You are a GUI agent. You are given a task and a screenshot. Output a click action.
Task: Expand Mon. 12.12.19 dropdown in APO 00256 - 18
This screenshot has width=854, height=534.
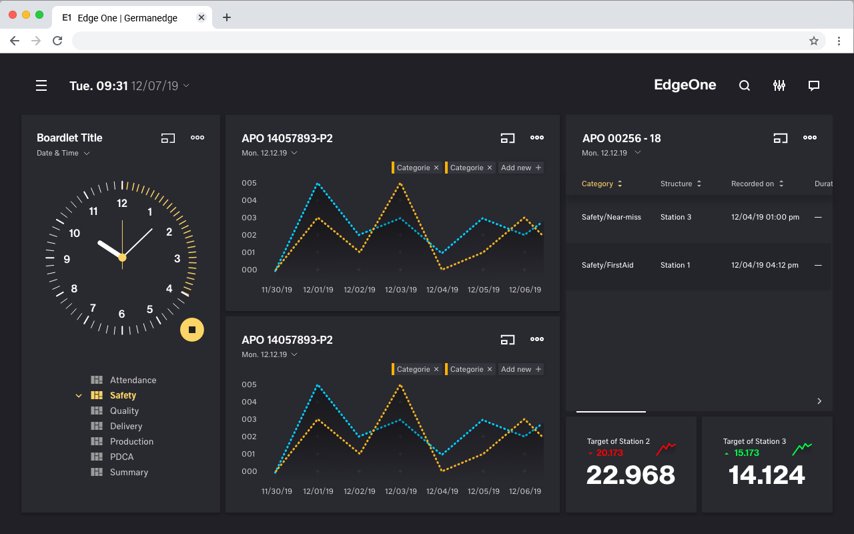click(x=637, y=153)
